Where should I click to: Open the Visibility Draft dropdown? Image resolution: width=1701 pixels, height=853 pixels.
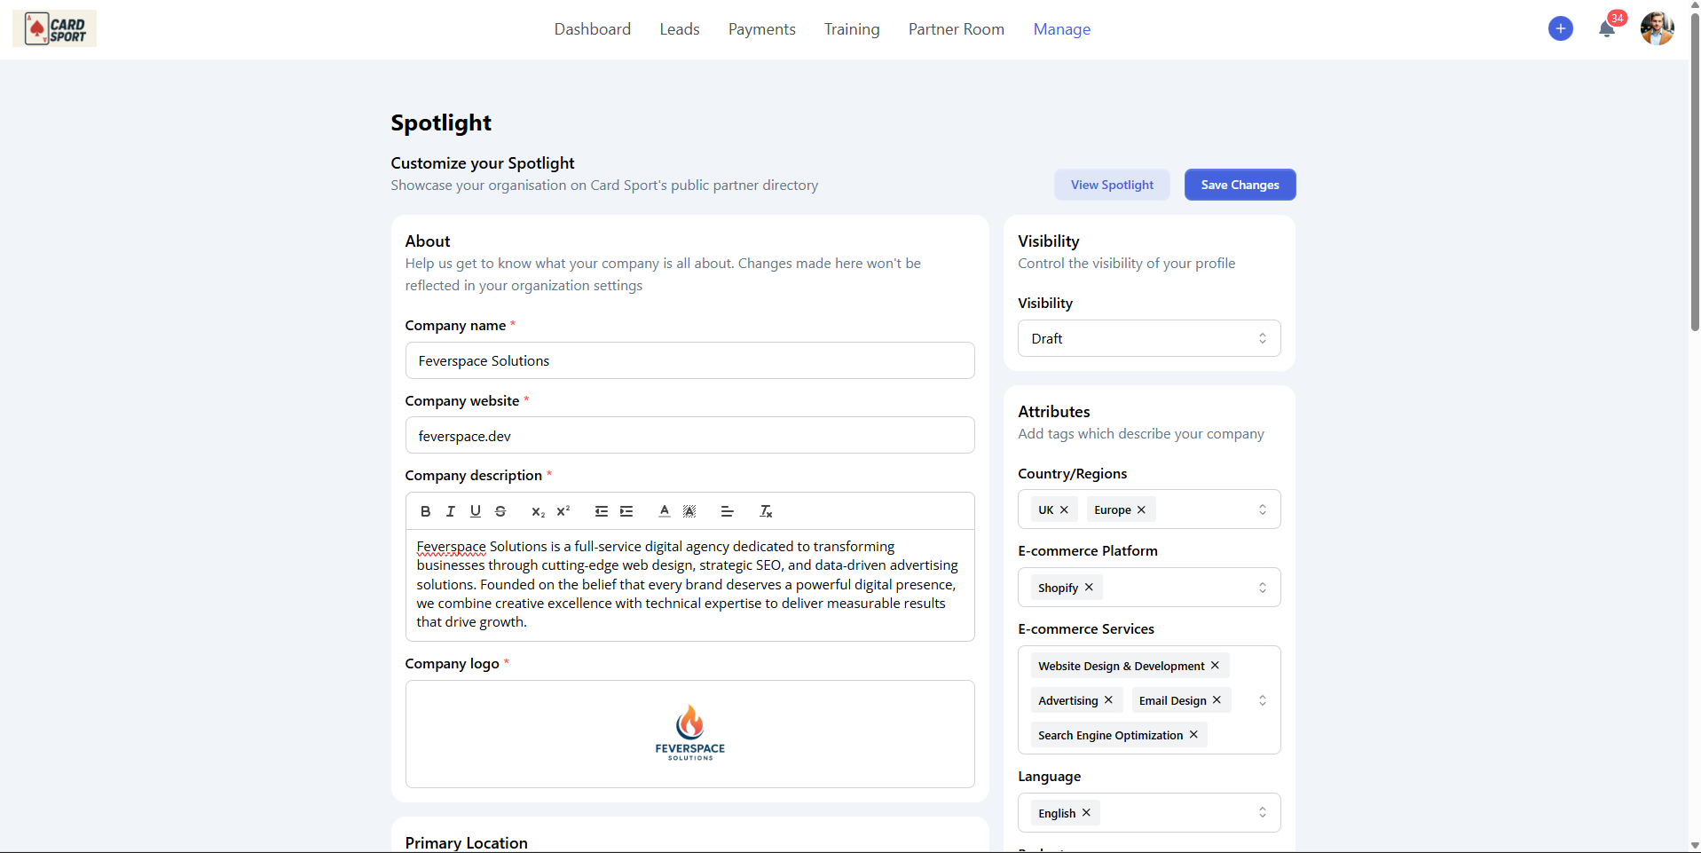1148,338
